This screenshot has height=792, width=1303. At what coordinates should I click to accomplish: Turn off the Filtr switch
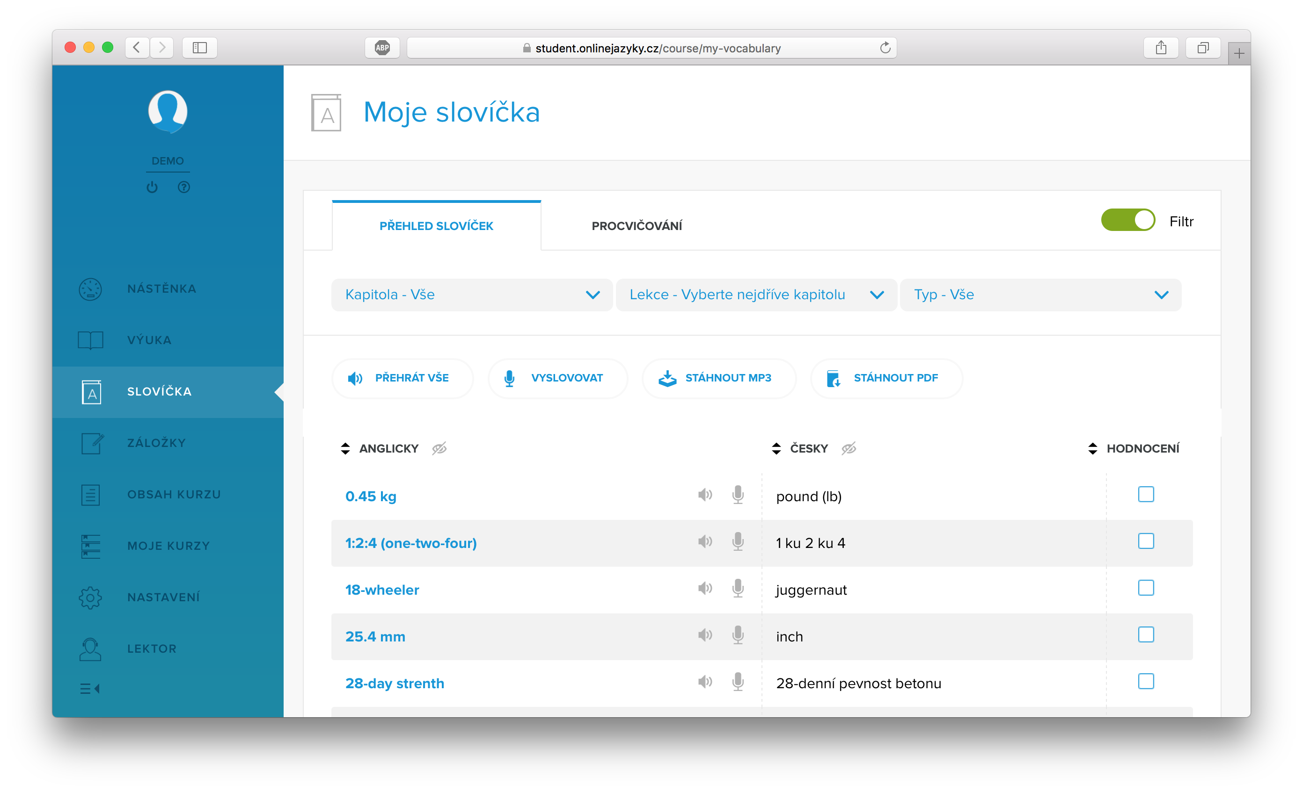pyautogui.click(x=1128, y=220)
